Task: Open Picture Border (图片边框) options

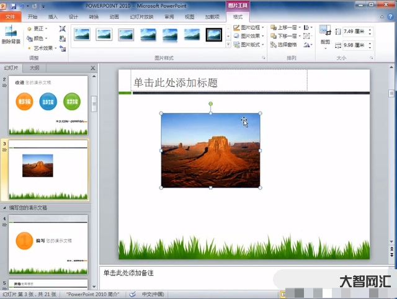Action: click(x=251, y=27)
